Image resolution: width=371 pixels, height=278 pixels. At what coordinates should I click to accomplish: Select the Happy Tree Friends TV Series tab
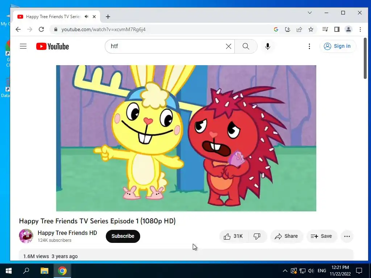(x=56, y=17)
